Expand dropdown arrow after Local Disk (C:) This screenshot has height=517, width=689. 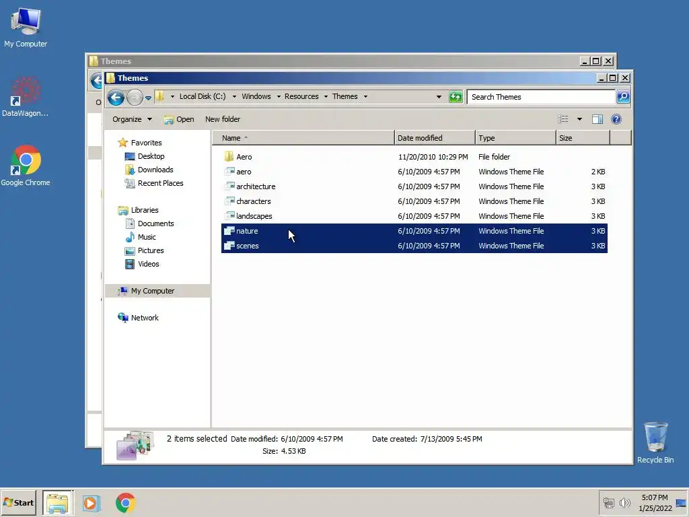pos(234,97)
